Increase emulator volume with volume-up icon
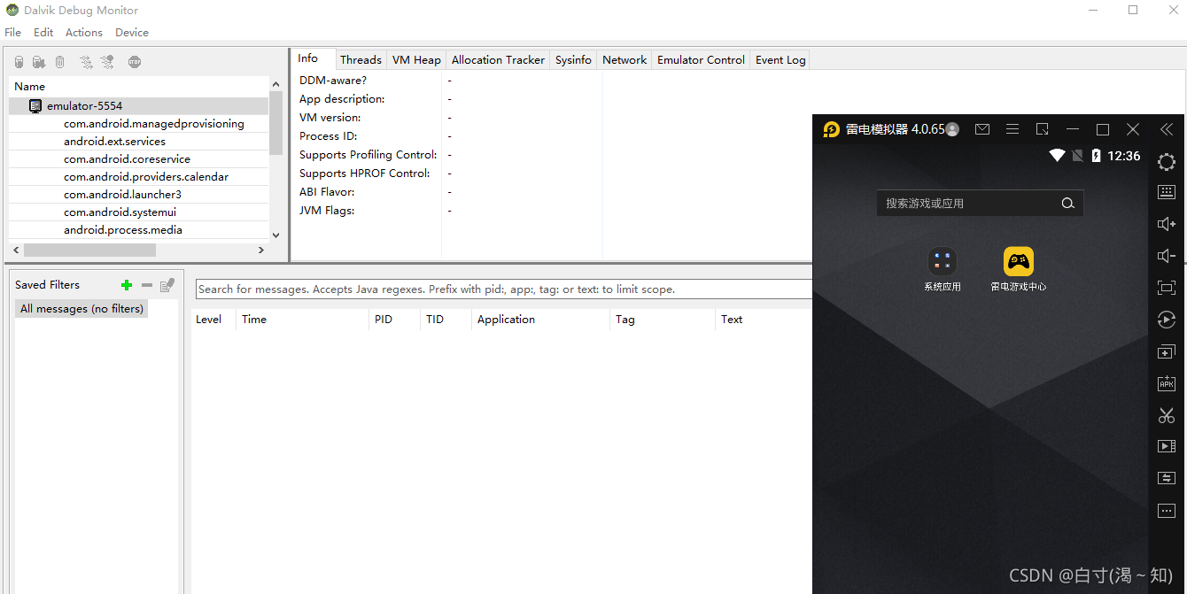The height and width of the screenshot is (594, 1187). tap(1166, 223)
